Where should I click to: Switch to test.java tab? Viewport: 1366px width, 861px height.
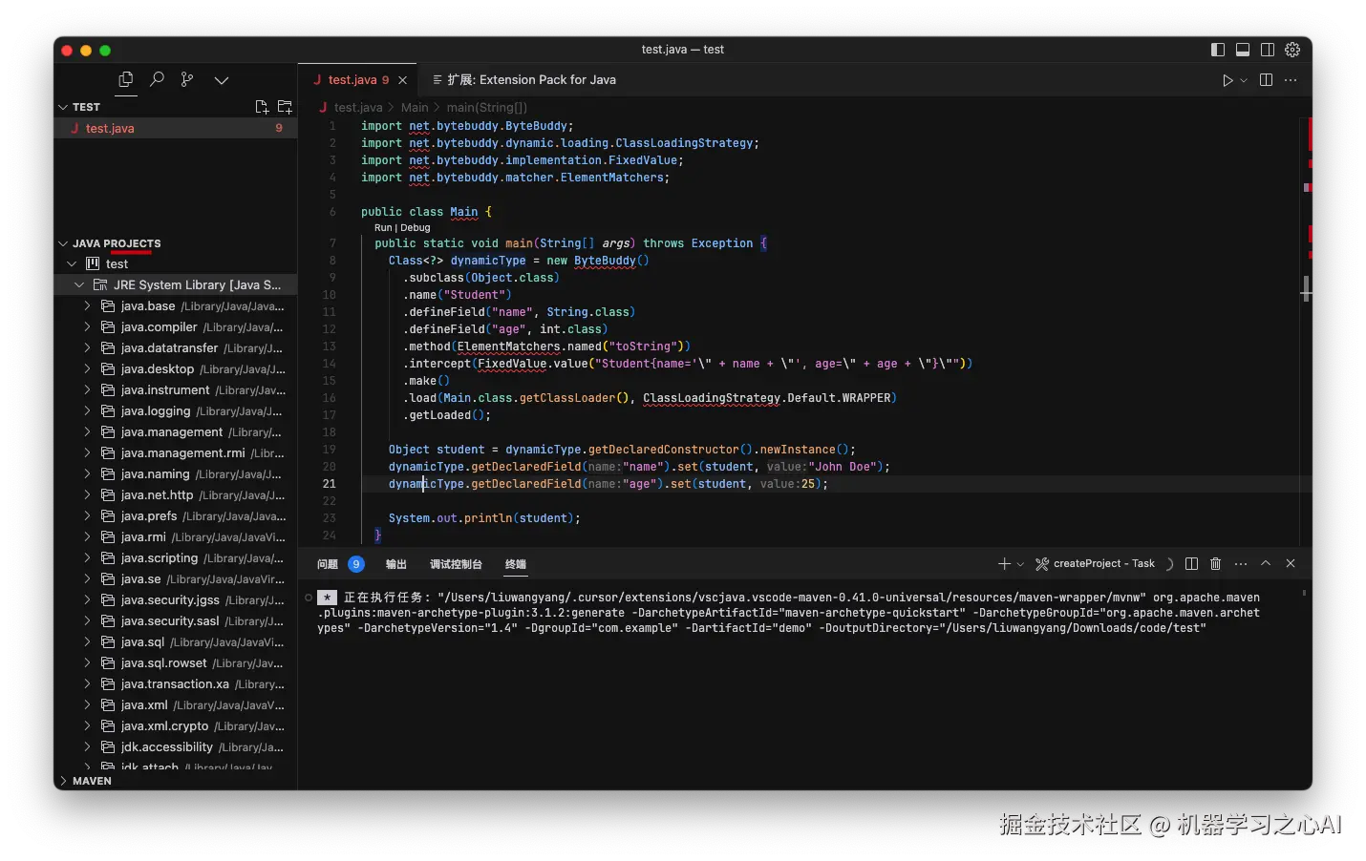358,80
